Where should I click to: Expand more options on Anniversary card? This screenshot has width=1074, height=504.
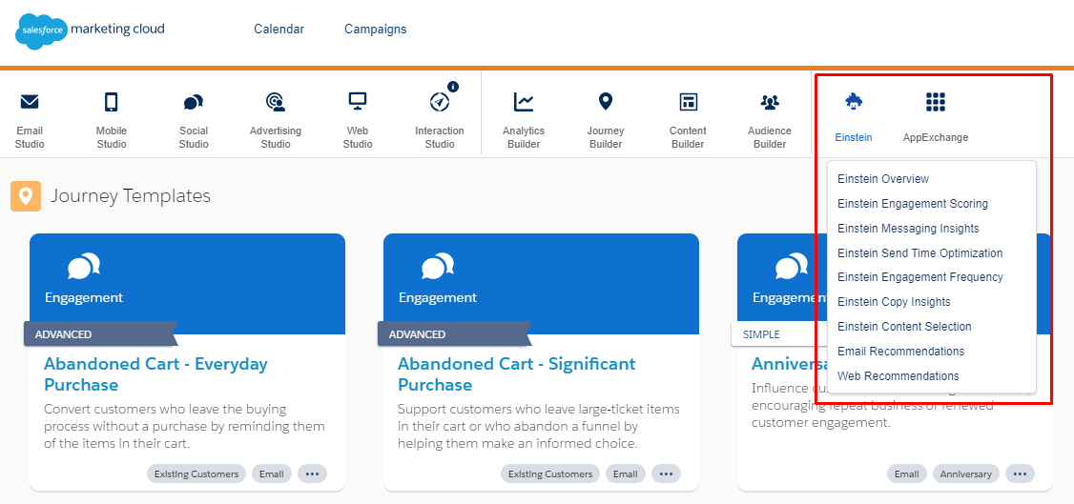click(1020, 474)
